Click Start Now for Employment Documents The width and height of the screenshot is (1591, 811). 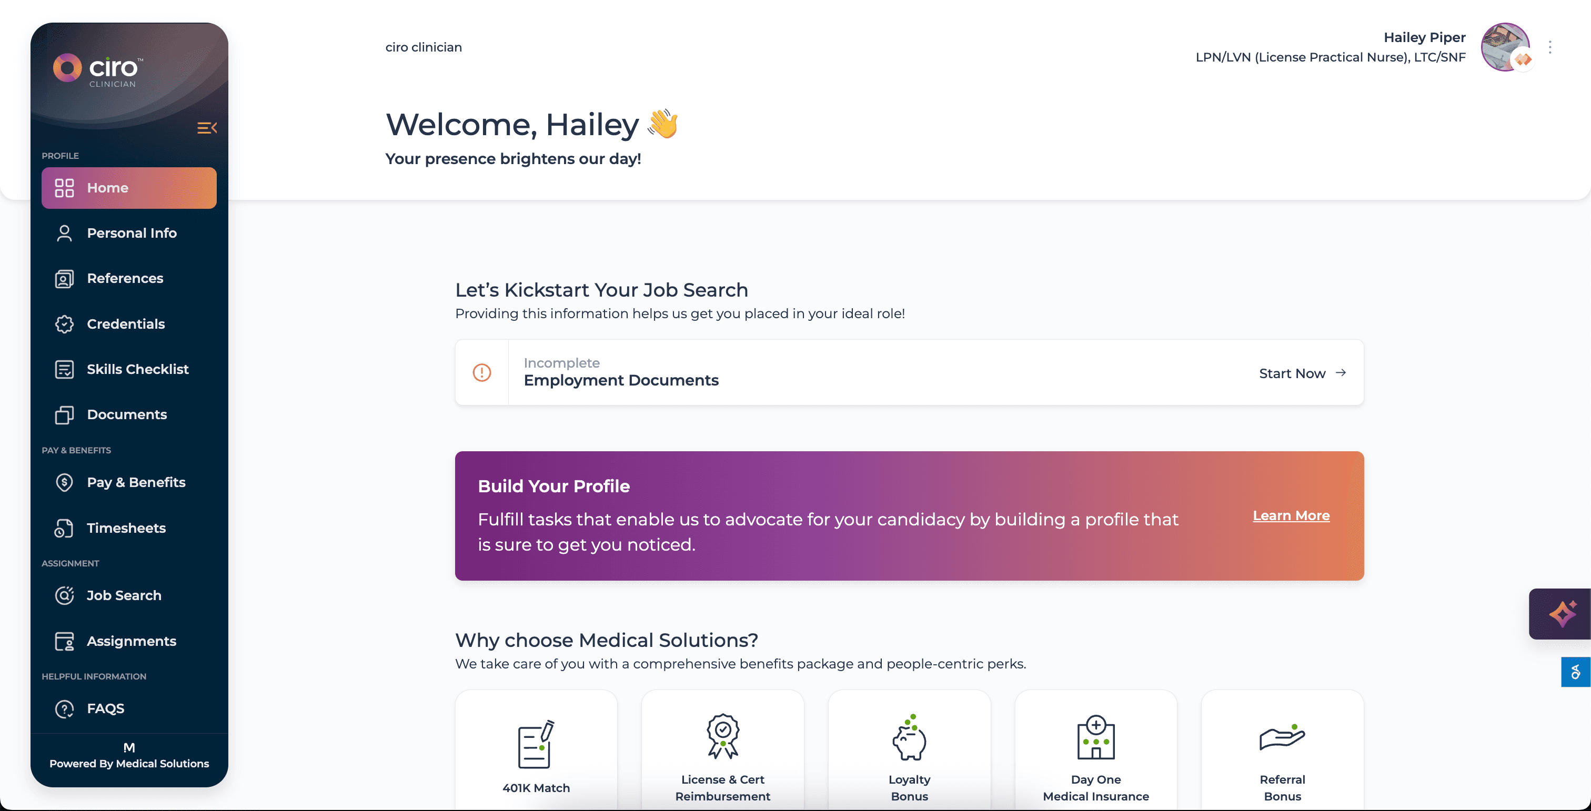tap(1302, 373)
